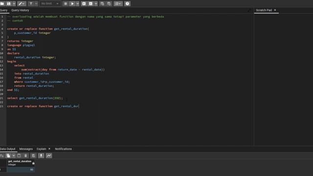Open file using the folder icon
313x176 pixels.
(x=2, y=3)
